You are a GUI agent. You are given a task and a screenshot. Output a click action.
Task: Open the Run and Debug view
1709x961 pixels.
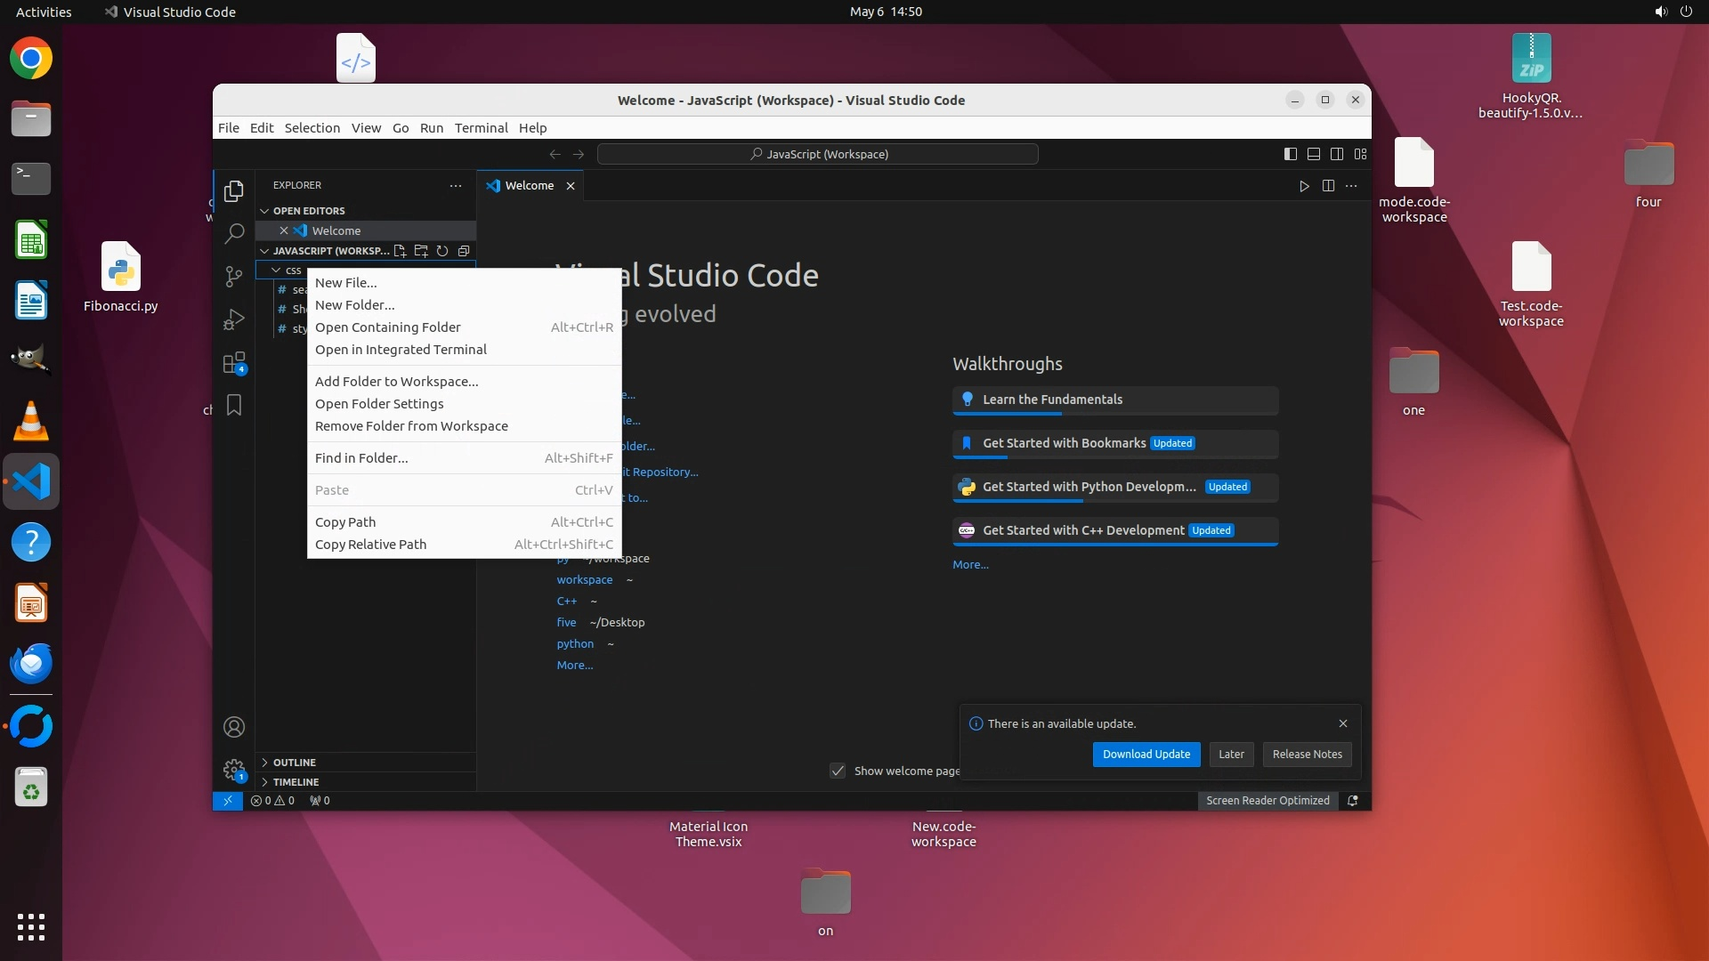point(234,319)
